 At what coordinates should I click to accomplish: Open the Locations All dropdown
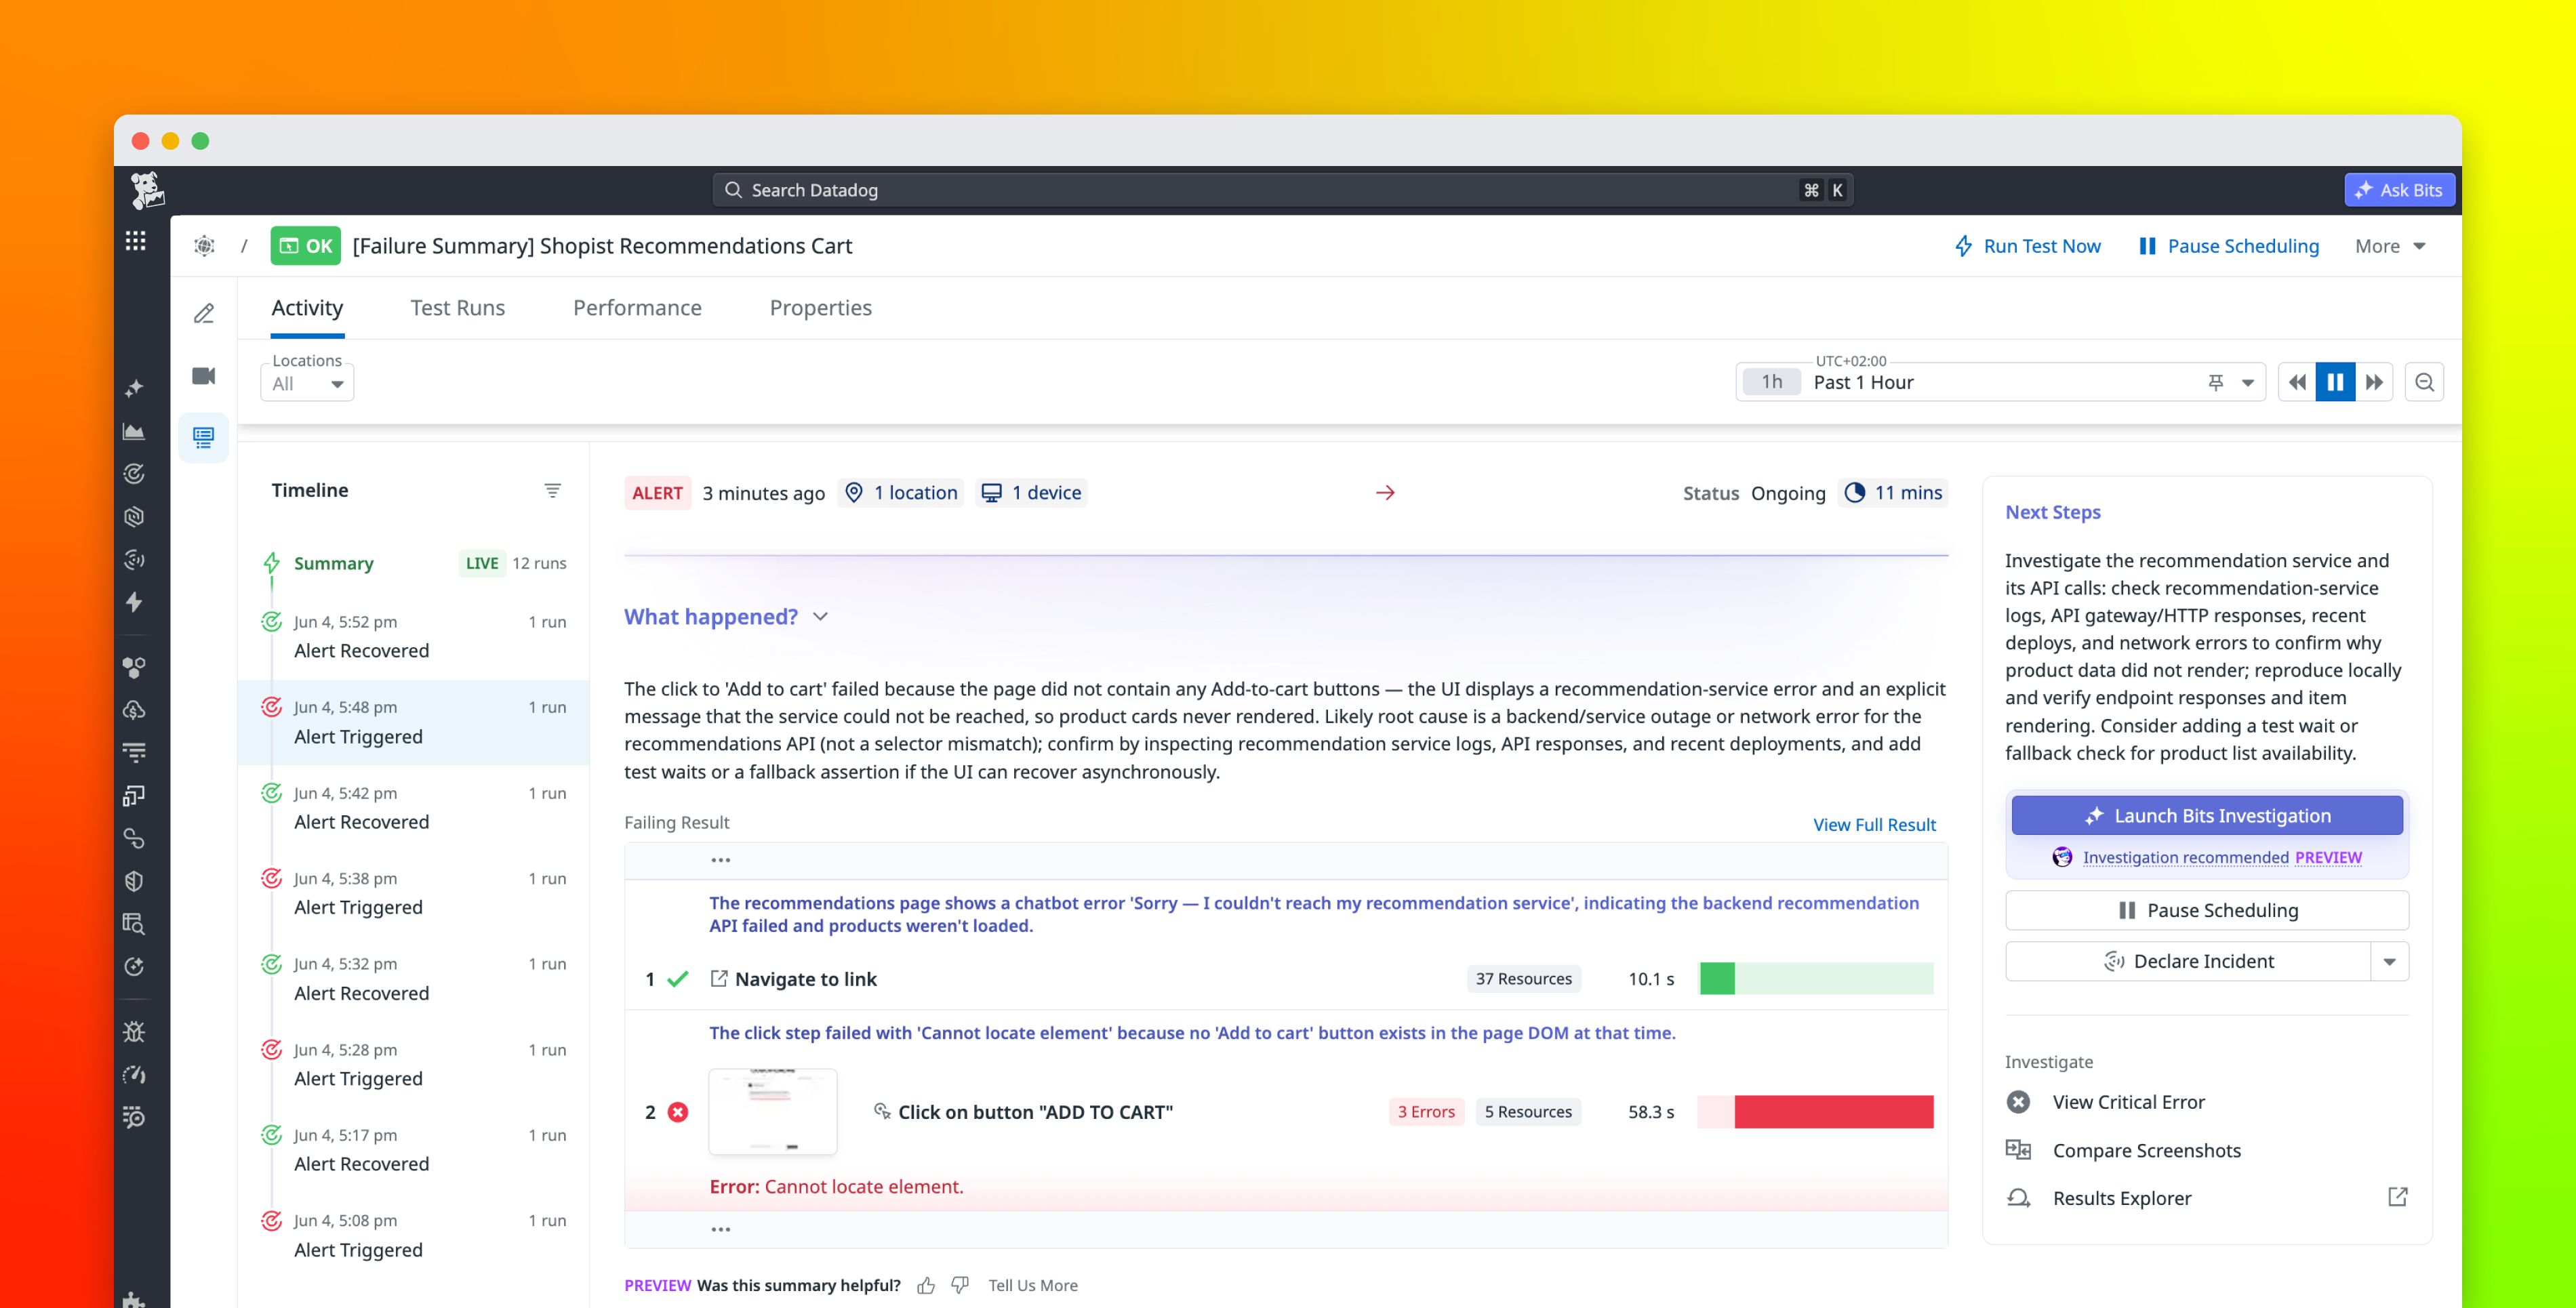tap(307, 383)
